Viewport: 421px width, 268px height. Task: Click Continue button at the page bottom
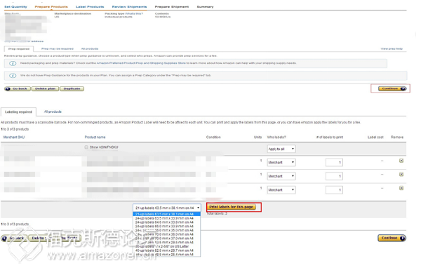(x=392, y=238)
